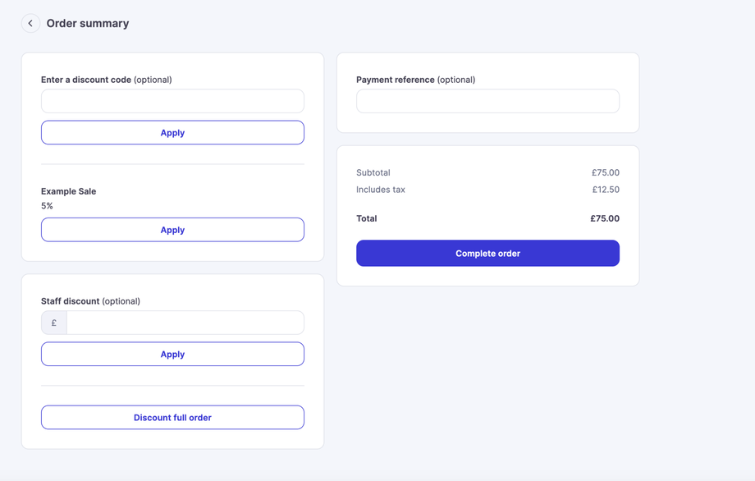Click the bold Total label
755x481 pixels.
pos(367,218)
